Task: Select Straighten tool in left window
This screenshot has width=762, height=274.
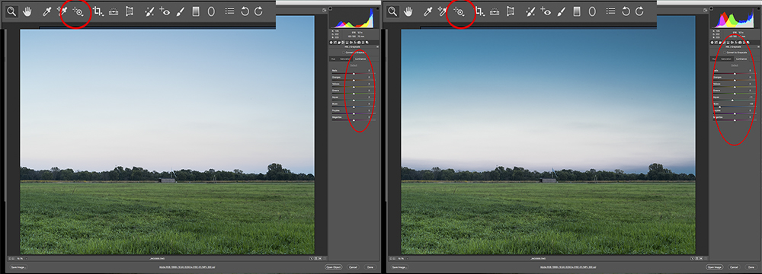Action: pos(114,11)
